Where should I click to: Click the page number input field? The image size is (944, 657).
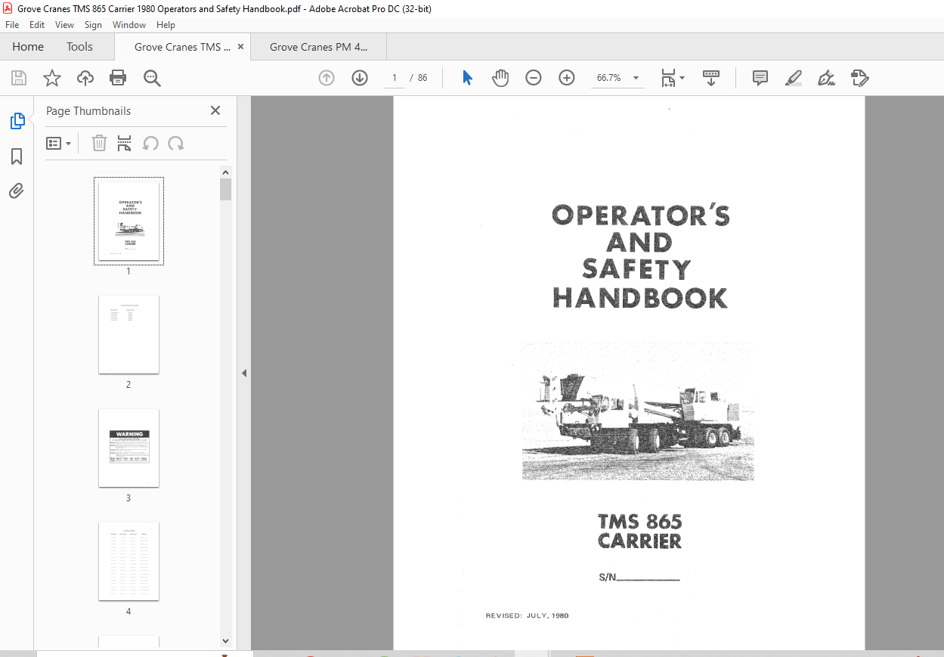click(x=395, y=78)
